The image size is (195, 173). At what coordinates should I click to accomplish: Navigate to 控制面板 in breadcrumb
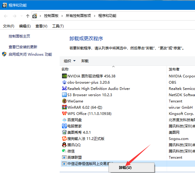(x=51, y=16)
